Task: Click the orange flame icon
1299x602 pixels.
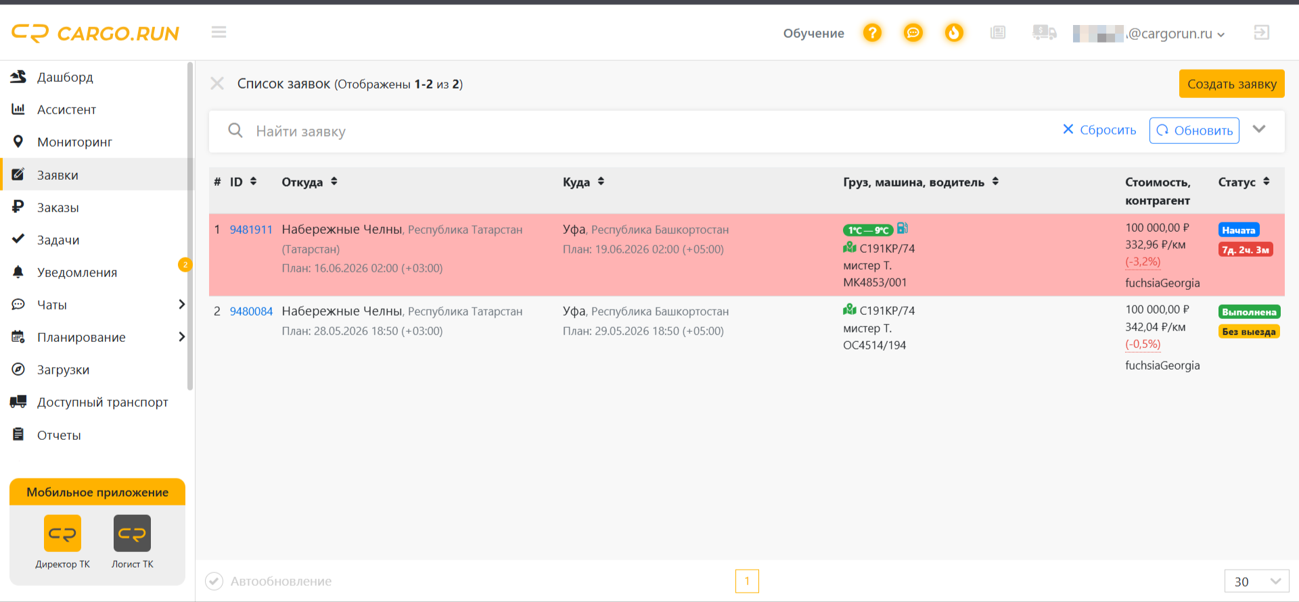Action: tap(954, 32)
